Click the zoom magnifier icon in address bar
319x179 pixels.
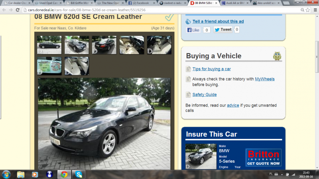[303, 10]
